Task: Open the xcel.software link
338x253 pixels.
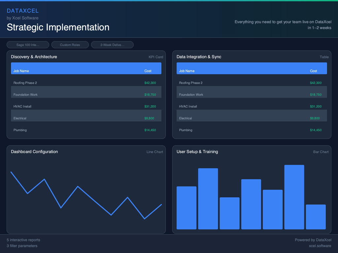Action: [x=320, y=246]
